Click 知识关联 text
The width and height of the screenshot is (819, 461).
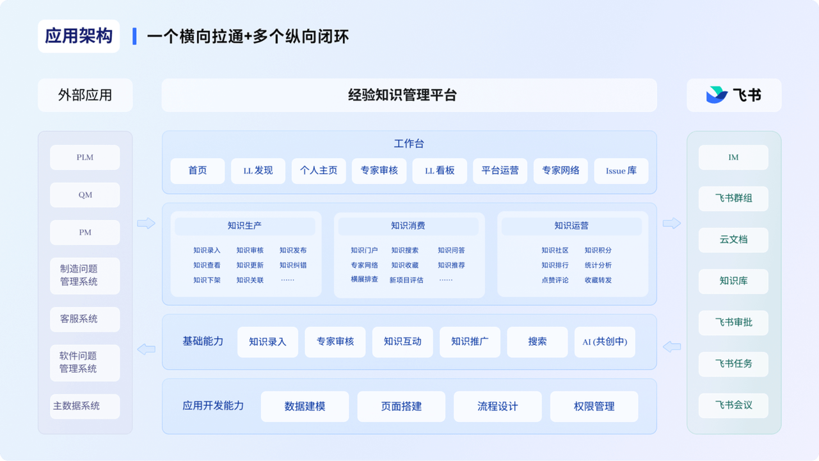(250, 280)
